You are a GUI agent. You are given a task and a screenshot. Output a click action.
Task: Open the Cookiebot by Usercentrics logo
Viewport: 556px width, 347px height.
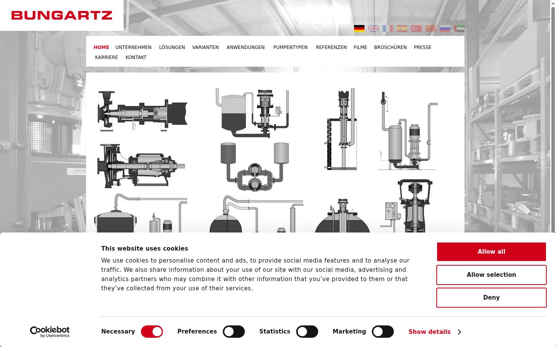[50, 332]
